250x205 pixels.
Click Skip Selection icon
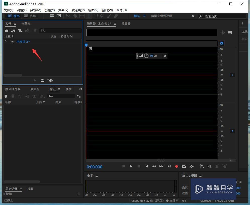tap(192, 166)
